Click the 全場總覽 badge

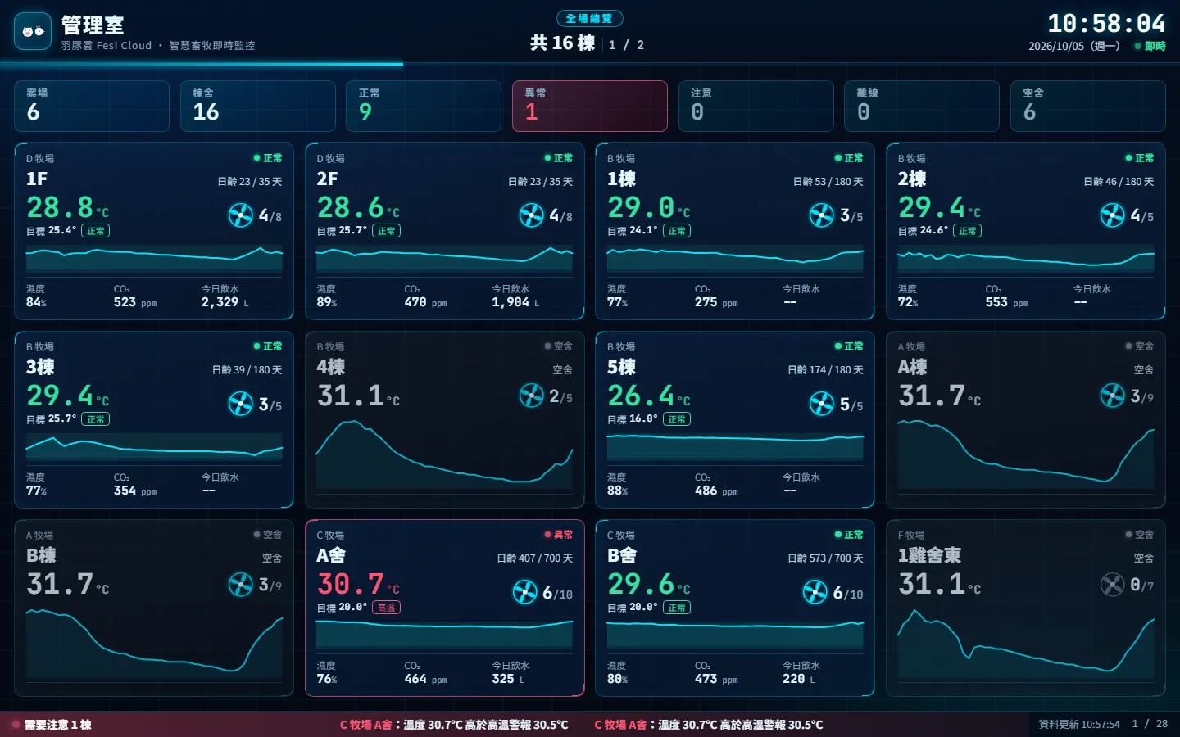[x=590, y=19]
